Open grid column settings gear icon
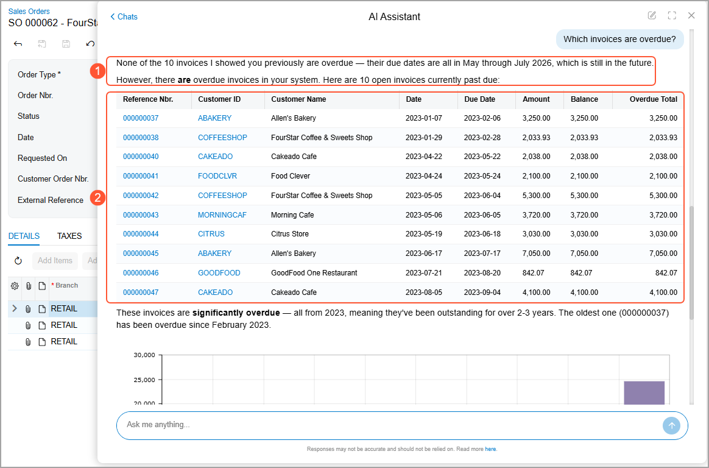Screen dimensions: 709x468 [15, 286]
